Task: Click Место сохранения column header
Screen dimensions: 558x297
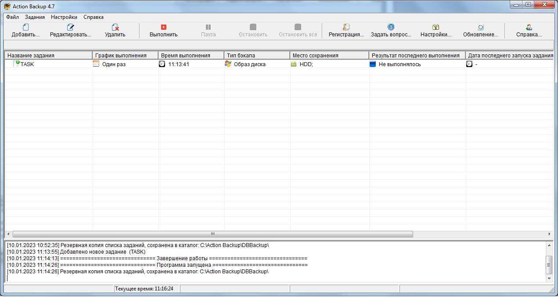Action: [x=329, y=55]
